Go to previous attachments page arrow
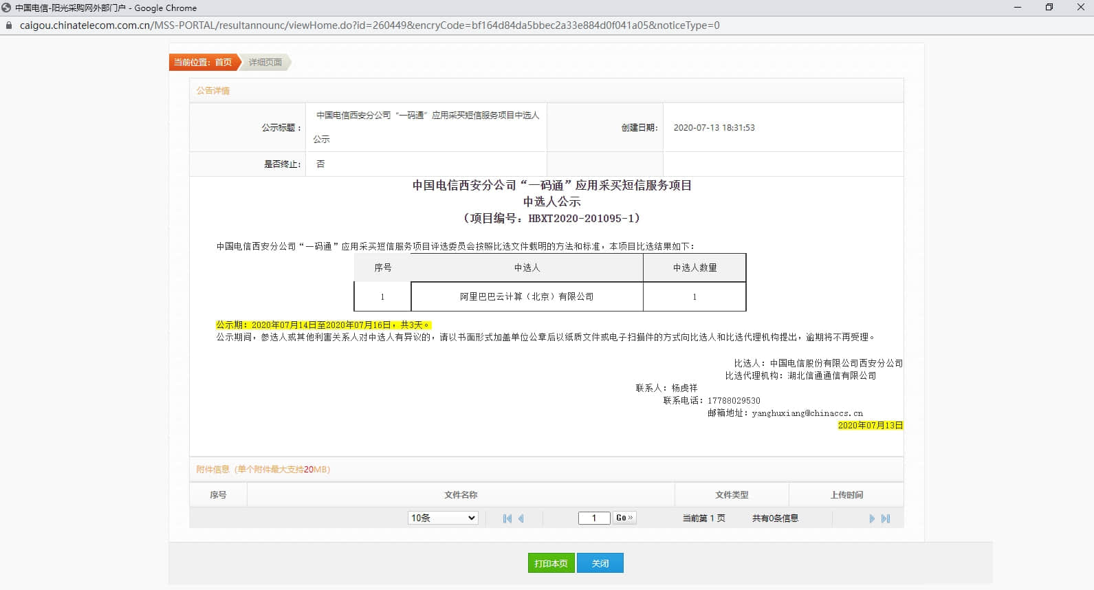Screen dimensions: 1094x590 521,518
